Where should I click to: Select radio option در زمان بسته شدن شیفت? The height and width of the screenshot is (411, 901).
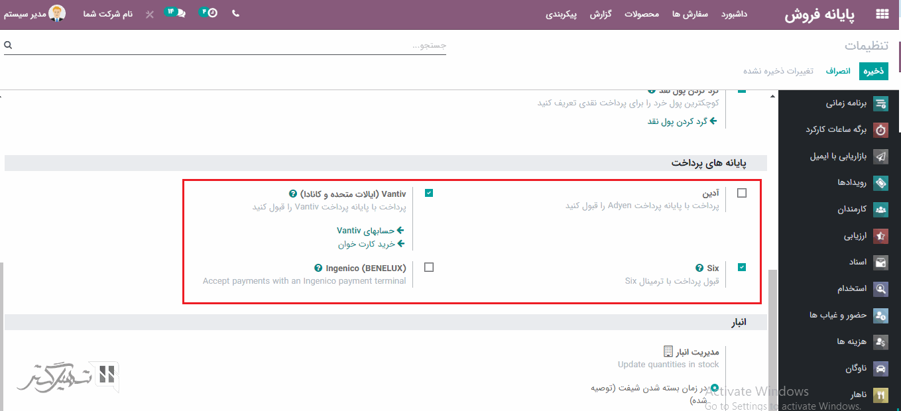point(715,387)
